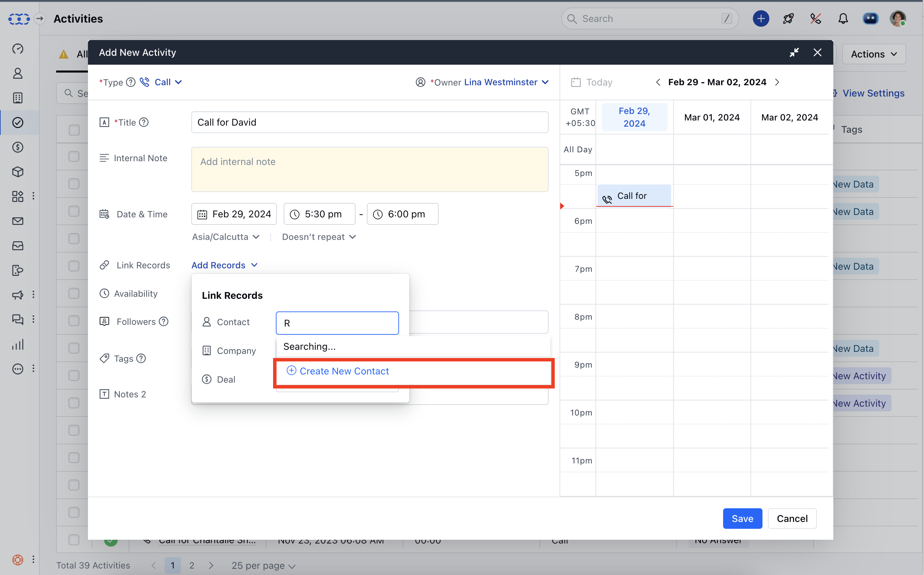The height and width of the screenshot is (575, 924).
Task: Click the rocket quick-setup icon in header
Action: pos(788,18)
